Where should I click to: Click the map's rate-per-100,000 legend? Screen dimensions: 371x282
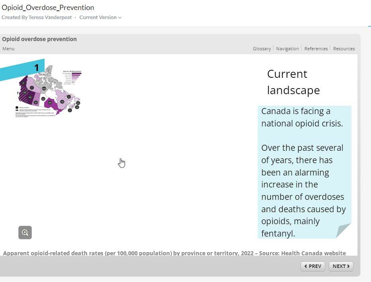pyautogui.click(x=72, y=77)
